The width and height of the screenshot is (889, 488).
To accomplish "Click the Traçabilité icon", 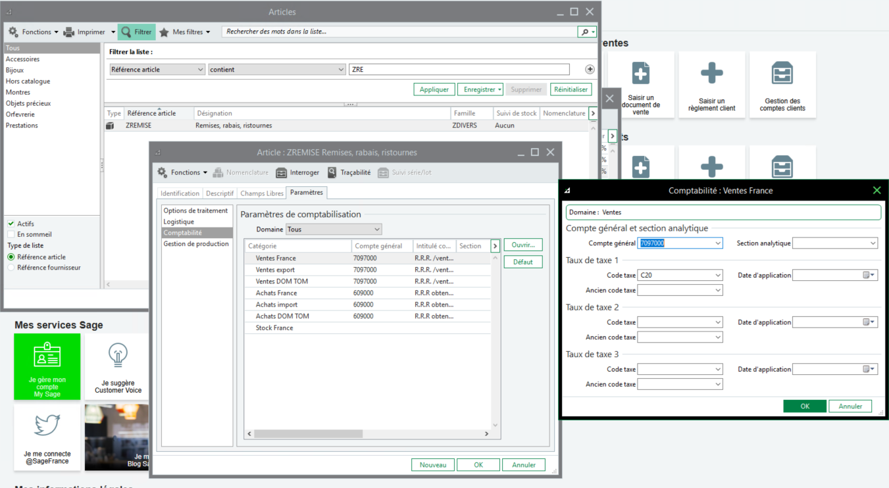I will click(333, 172).
